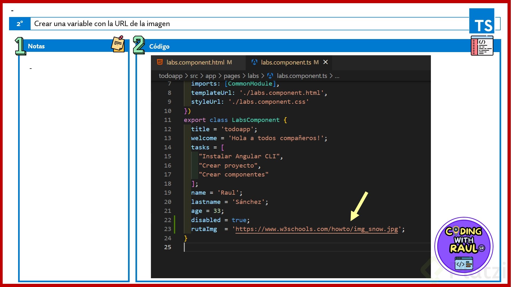The image size is (511, 287).
Task: Expand the pages breadcrumb folder
Action: (232, 76)
